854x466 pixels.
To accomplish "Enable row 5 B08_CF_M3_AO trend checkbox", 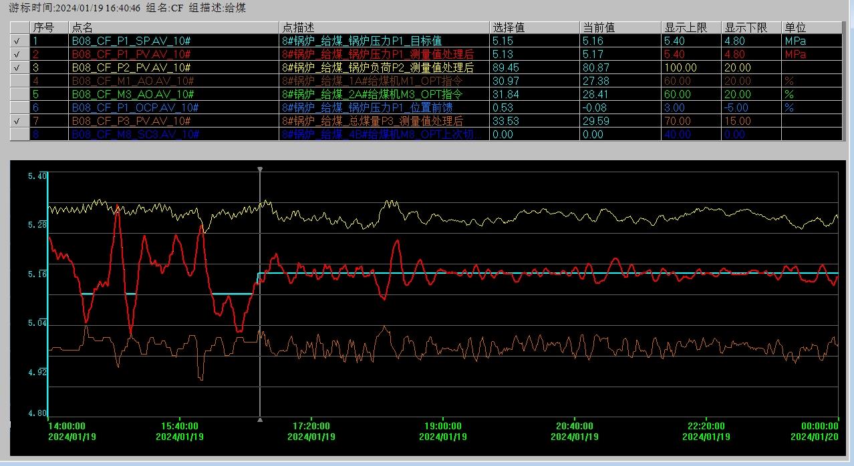I will coord(17,94).
